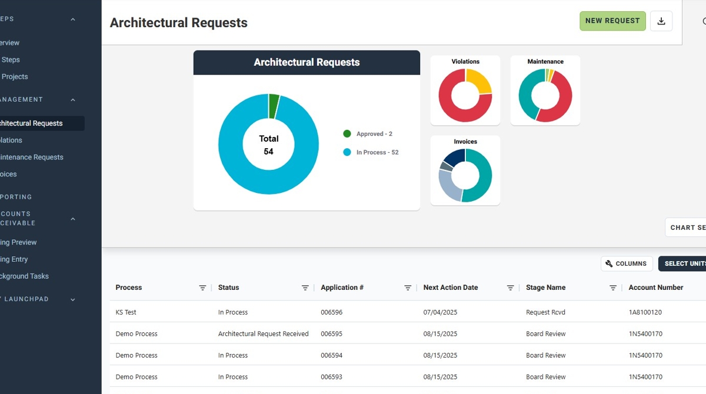Click Architectural Request Received status cell
The height and width of the screenshot is (394, 706).
coord(263,334)
